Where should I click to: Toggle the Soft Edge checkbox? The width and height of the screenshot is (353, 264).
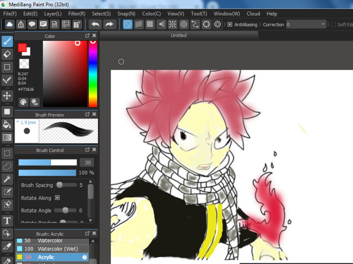333,24
